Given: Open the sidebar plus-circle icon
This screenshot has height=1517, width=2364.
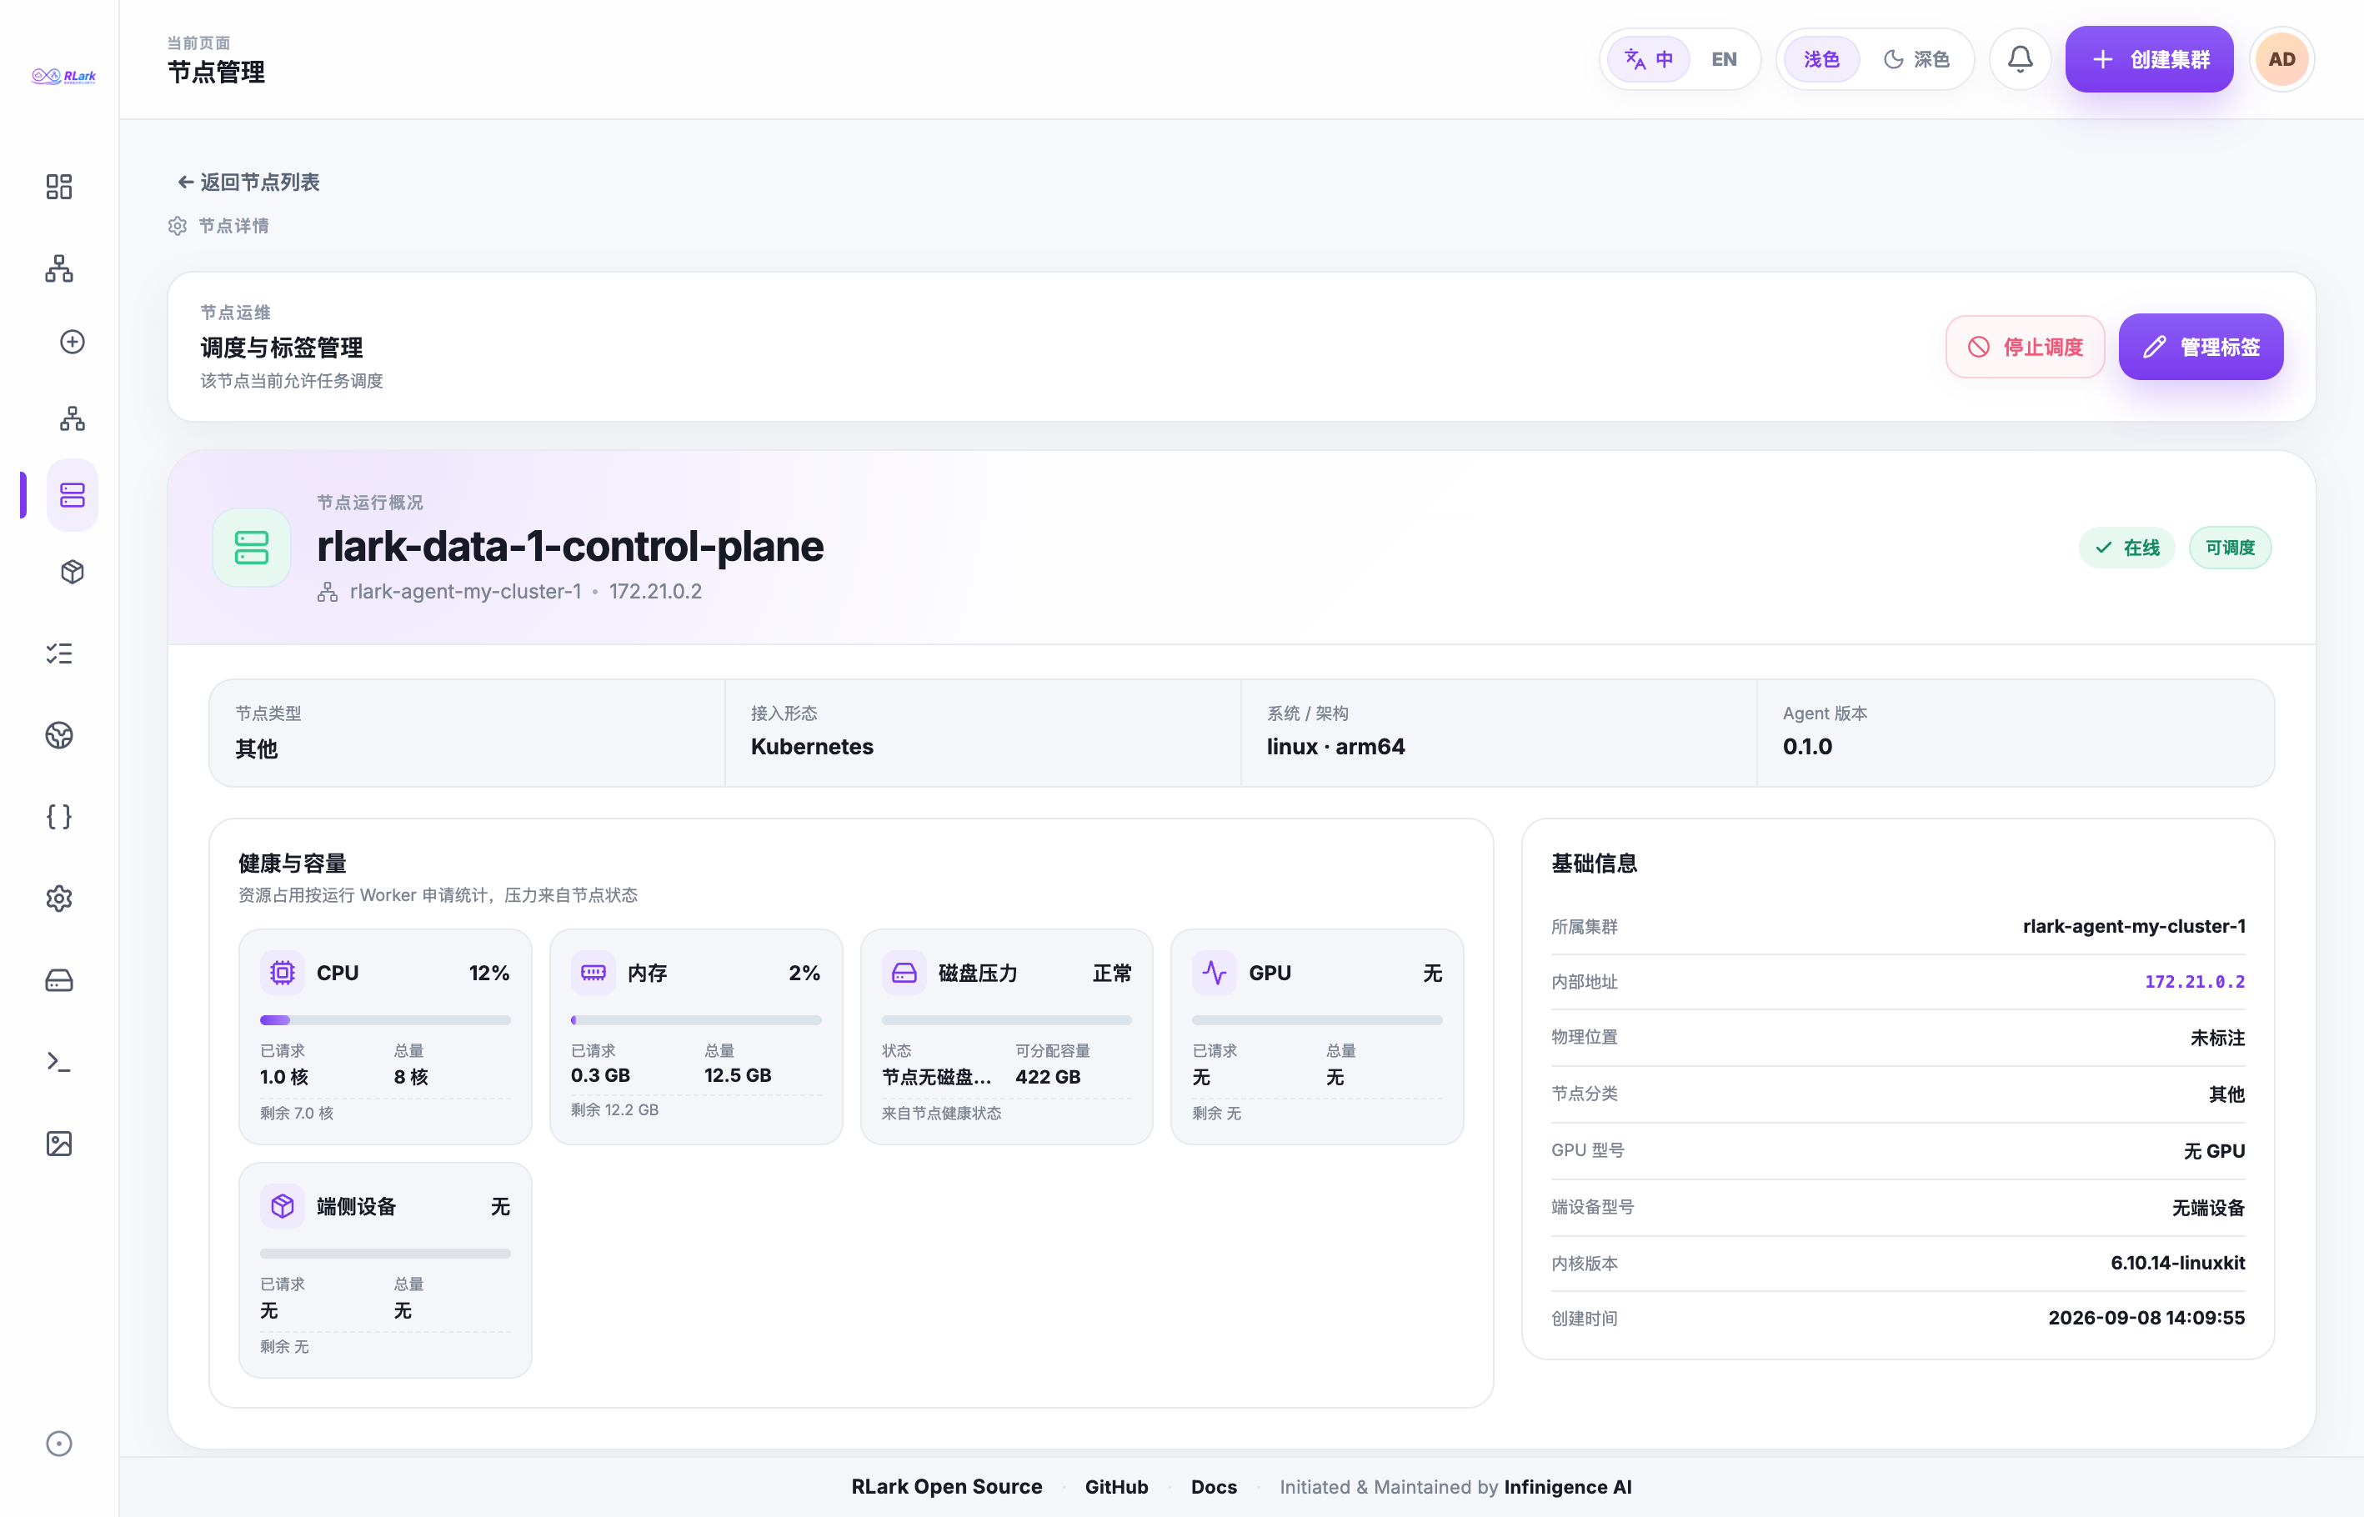Looking at the screenshot, I should tap(72, 342).
